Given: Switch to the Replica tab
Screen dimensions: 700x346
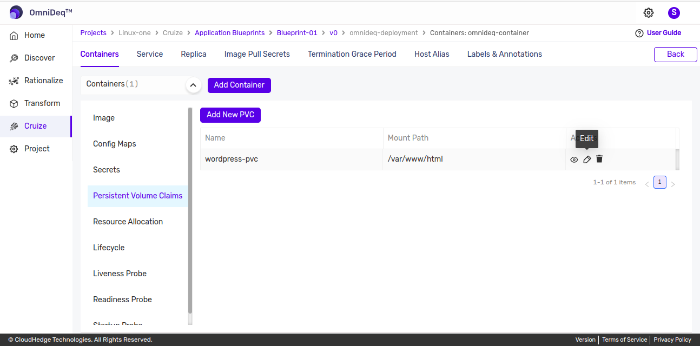Looking at the screenshot, I should [194, 54].
